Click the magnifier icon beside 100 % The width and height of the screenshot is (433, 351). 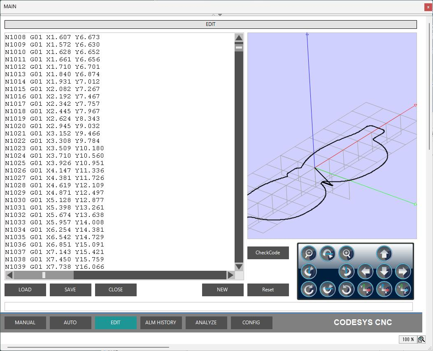pos(421,339)
